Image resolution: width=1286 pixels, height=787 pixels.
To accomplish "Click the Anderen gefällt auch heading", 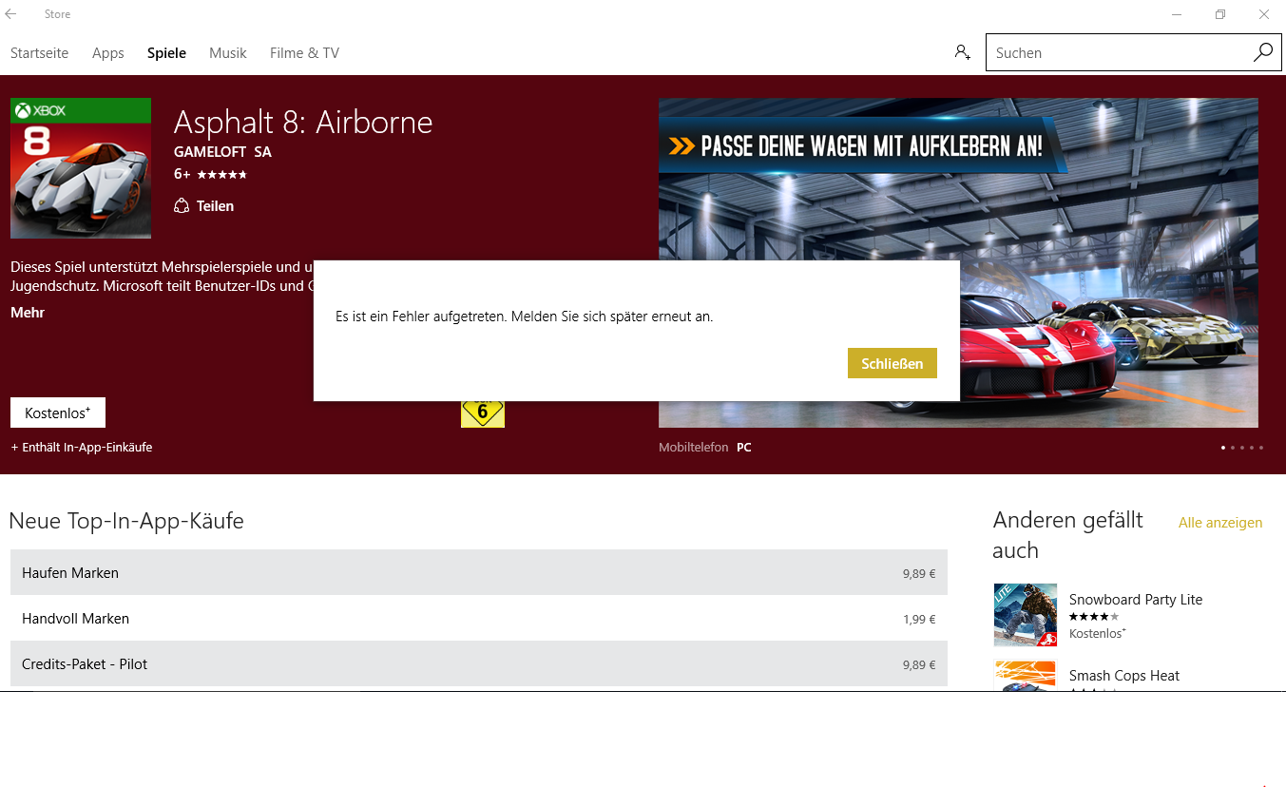I will [1067, 535].
